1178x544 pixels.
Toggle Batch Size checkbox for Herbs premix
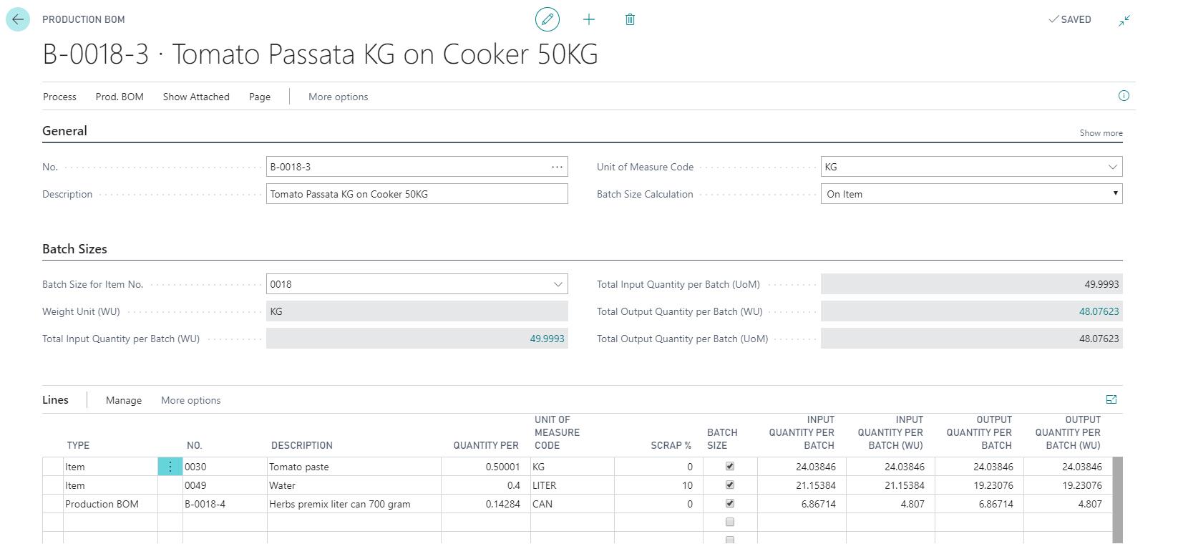coord(729,503)
